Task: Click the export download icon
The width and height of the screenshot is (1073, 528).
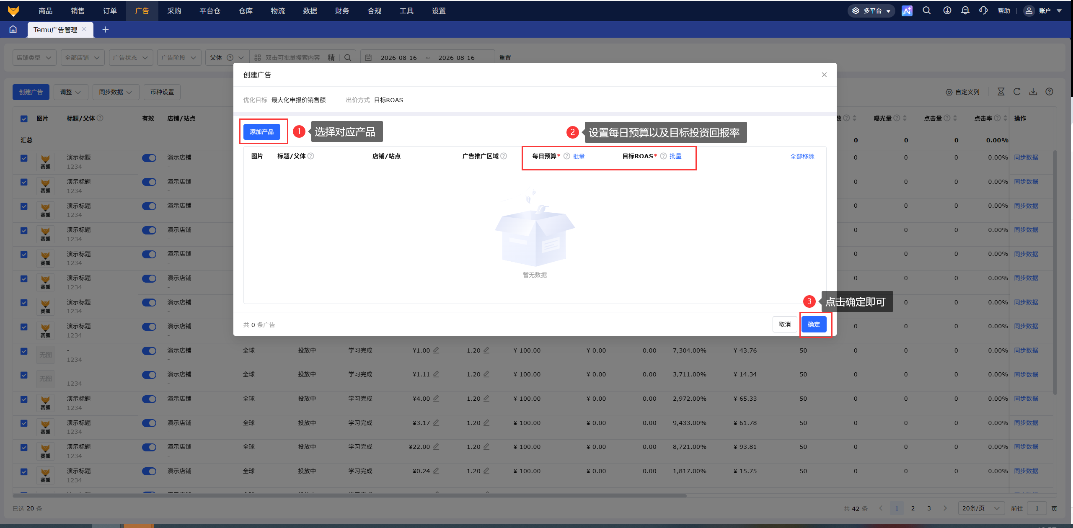Action: [1033, 92]
